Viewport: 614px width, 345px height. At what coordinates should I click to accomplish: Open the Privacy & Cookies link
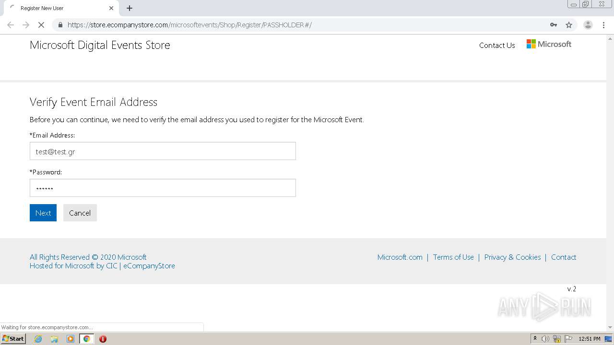point(512,257)
